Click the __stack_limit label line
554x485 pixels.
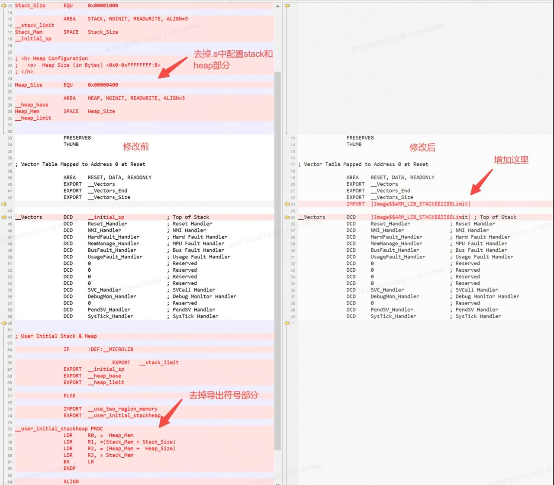(144, 26)
